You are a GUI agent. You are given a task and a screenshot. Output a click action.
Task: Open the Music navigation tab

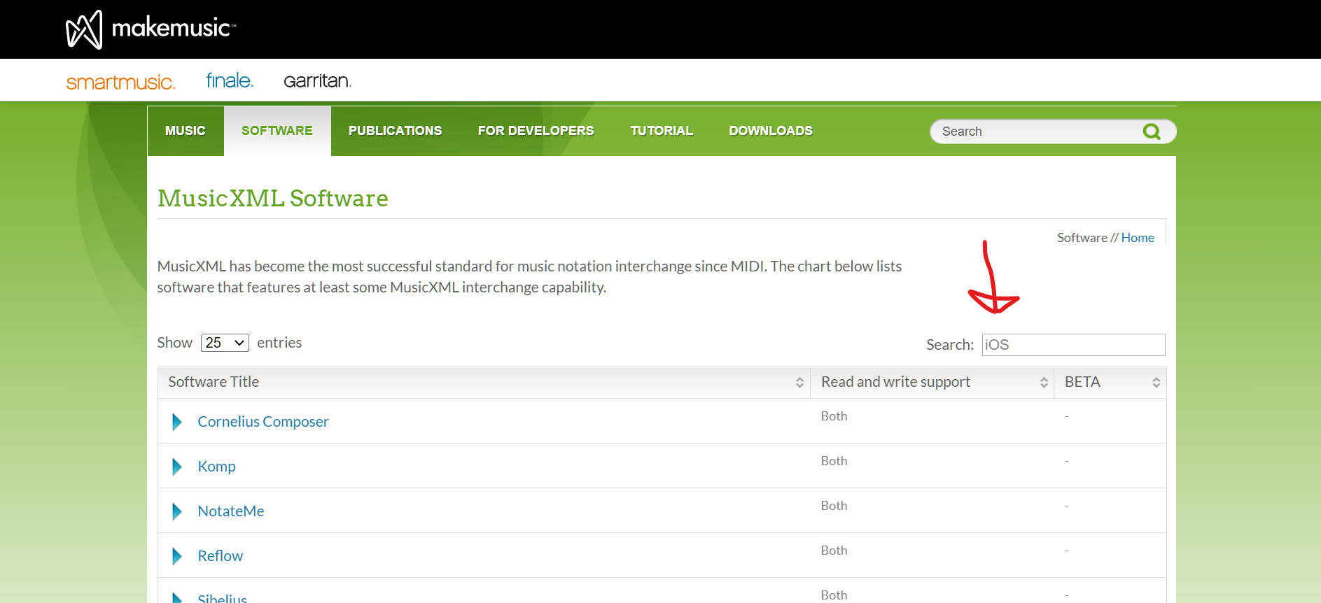(186, 131)
